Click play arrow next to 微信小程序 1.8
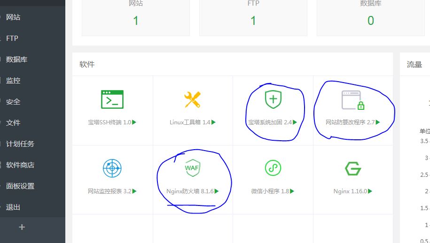This screenshot has width=430, height=243. point(292,191)
